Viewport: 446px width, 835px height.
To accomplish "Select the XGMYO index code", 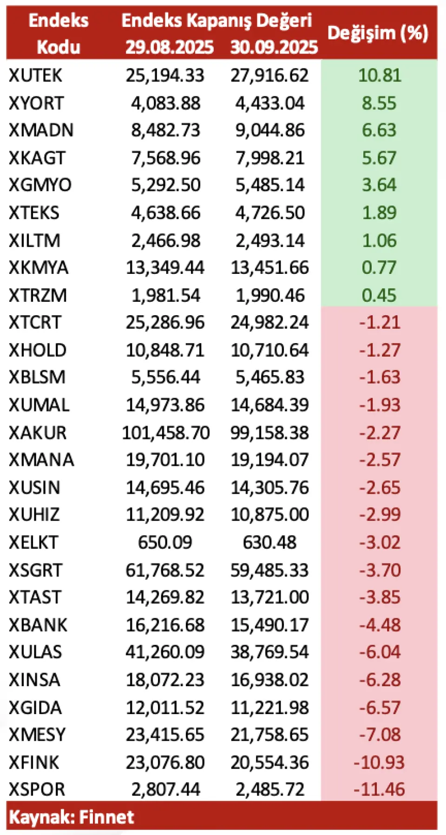I will tap(40, 185).
